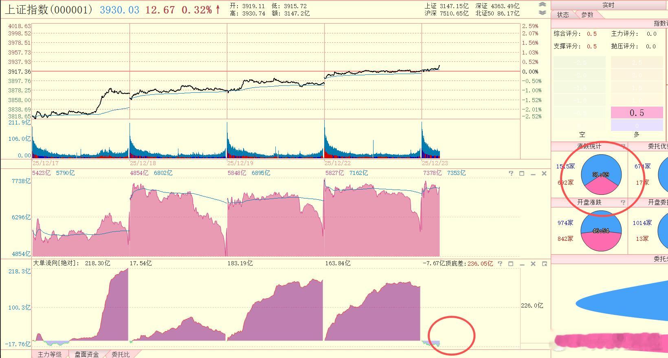Click the 183.19亿 flow value
This screenshot has height=358, width=668.
pyautogui.click(x=240, y=263)
